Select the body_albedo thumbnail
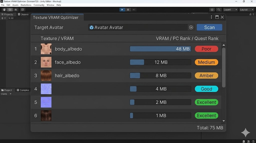Viewport: 256px width, 143px height. coord(46,49)
